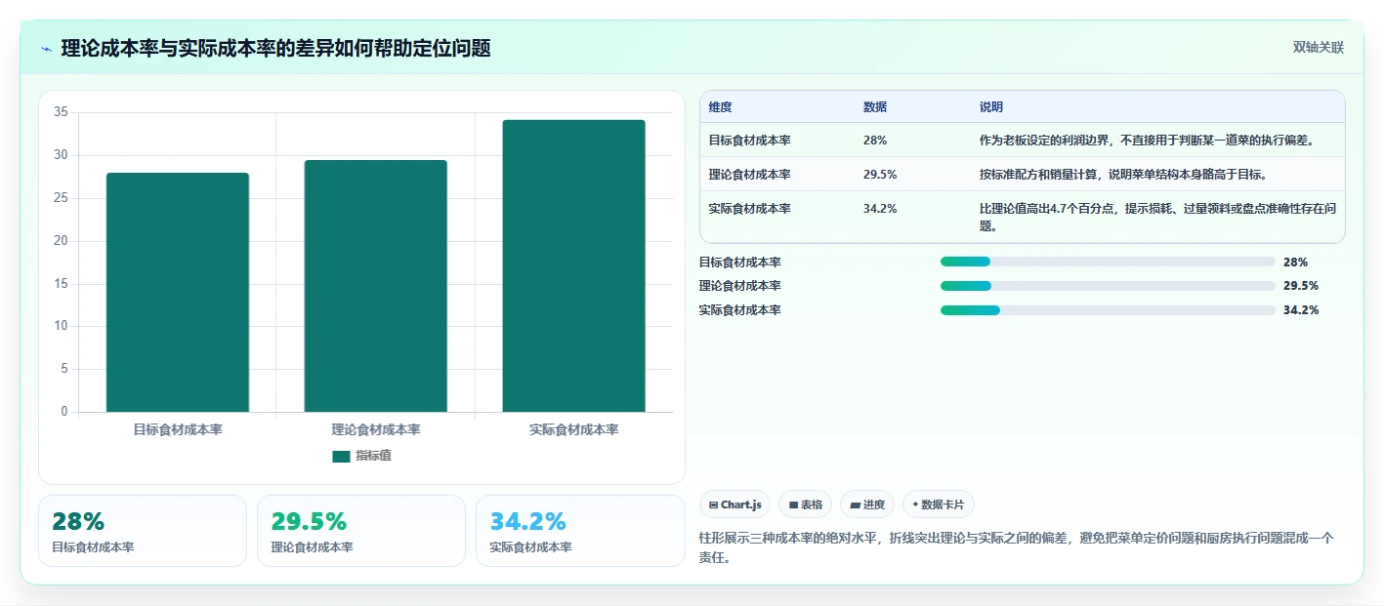Click the 29.5% value beside progress bar
The width and height of the screenshot is (1384, 606).
point(1301,286)
